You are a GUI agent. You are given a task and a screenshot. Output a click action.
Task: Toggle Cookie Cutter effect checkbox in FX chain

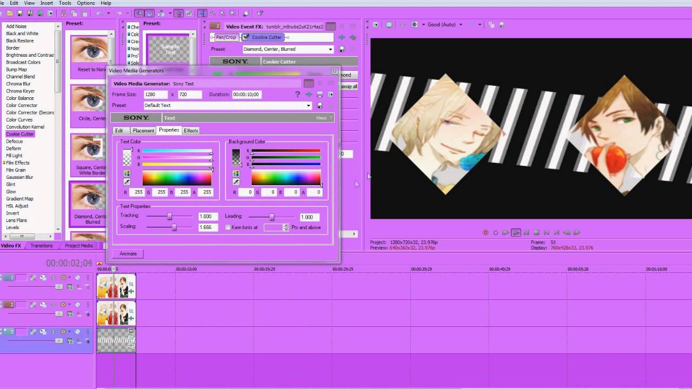(246, 37)
